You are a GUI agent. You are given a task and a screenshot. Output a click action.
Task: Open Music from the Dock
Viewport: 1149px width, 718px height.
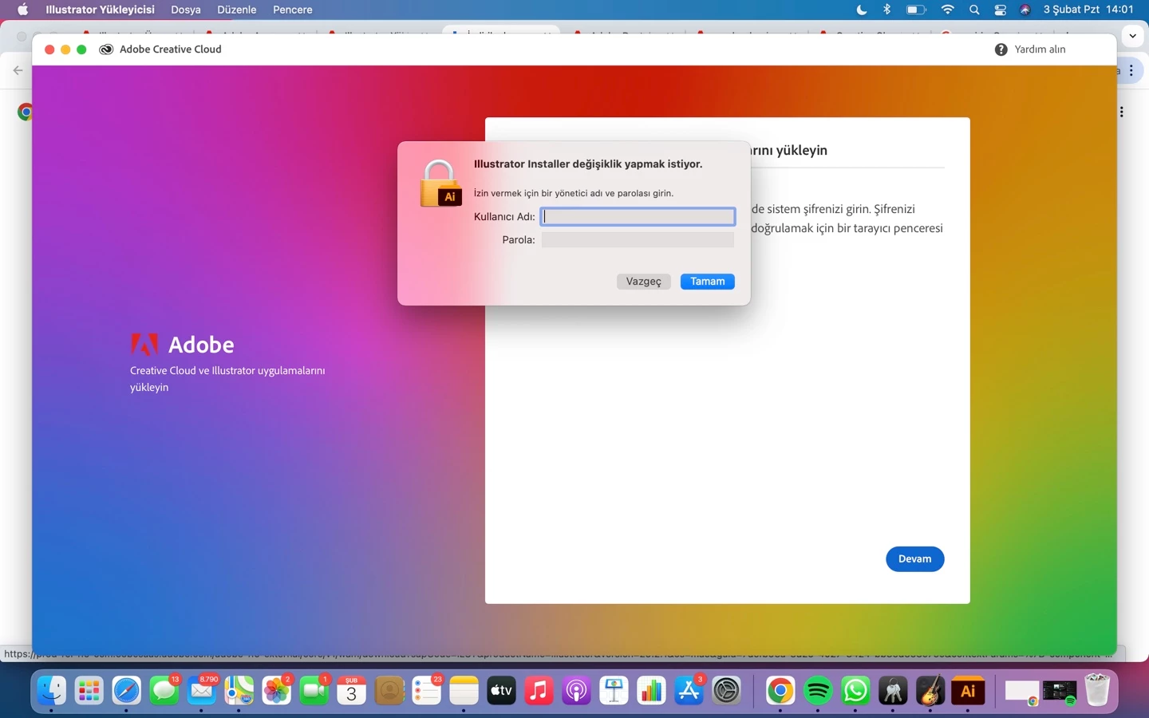(539, 691)
